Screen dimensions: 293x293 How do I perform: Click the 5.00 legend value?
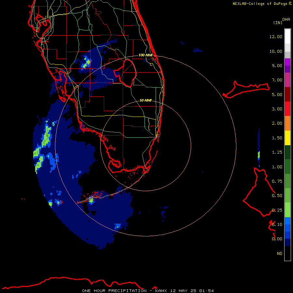pos(277,94)
